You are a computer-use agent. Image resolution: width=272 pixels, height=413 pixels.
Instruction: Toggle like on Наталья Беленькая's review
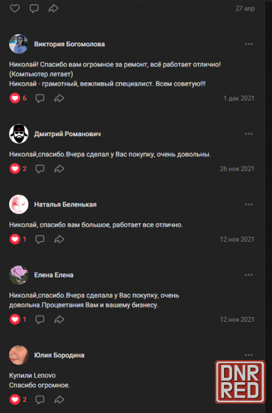(15, 239)
